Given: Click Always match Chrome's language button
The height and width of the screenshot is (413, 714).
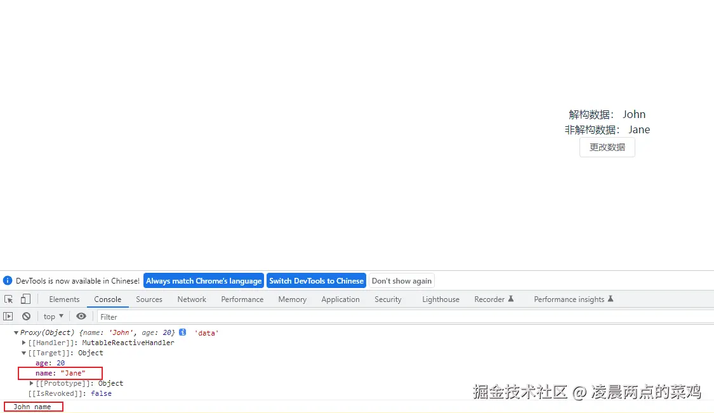Looking at the screenshot, I should coord(204,280).
